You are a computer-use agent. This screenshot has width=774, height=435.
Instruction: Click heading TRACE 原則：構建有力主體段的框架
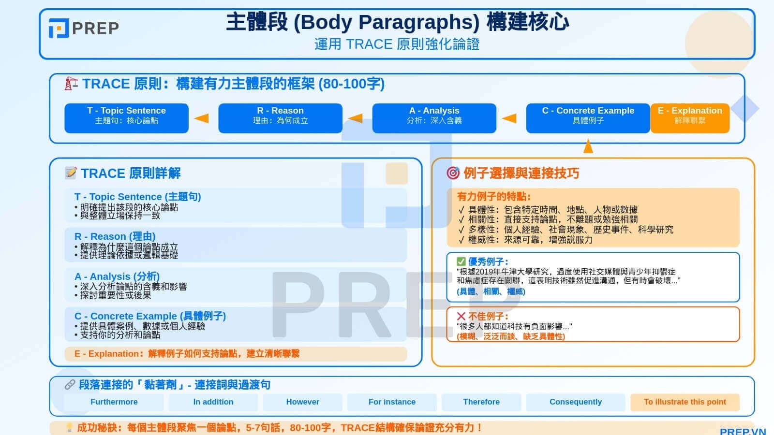(x=233, y=84)
